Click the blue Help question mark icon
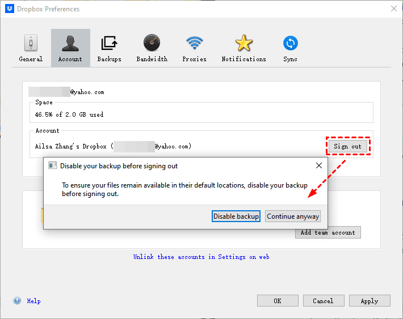This screenshot has height=319, width=403. (17, 300)
